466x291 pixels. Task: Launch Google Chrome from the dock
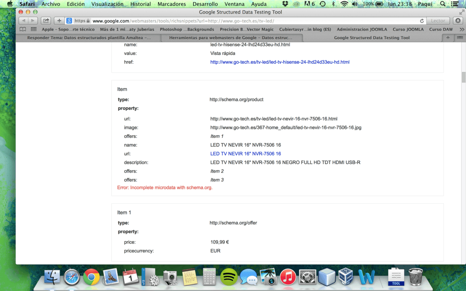point(91,277)
